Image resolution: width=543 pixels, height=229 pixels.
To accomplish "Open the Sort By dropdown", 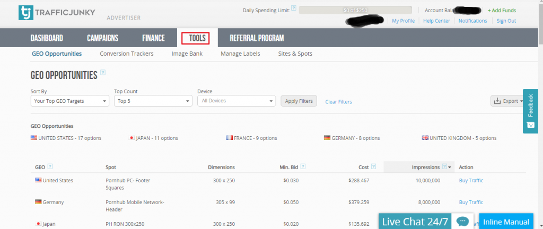I will pyautogui.click(x=70, y=101).
